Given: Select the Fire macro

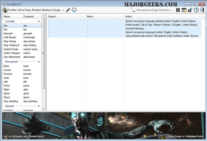Looking at the screenshot, I should [22, 29].
